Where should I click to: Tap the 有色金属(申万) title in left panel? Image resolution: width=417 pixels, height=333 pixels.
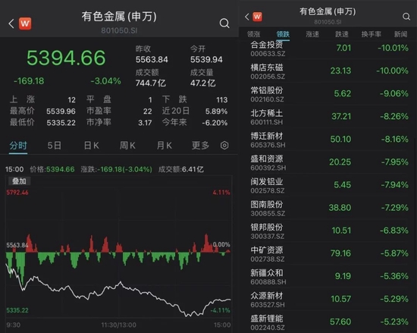pos(119,17)
